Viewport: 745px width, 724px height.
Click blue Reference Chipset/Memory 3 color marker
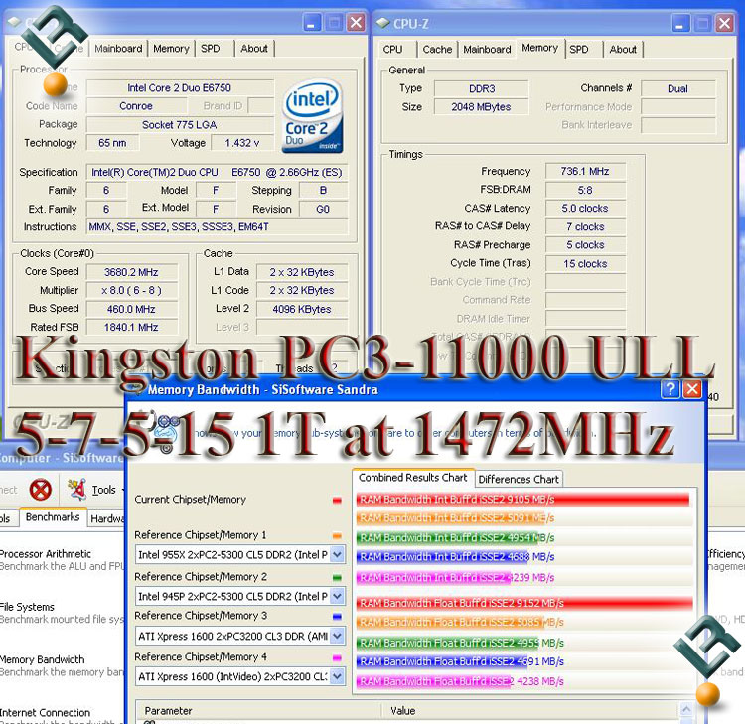click(337, 617)
